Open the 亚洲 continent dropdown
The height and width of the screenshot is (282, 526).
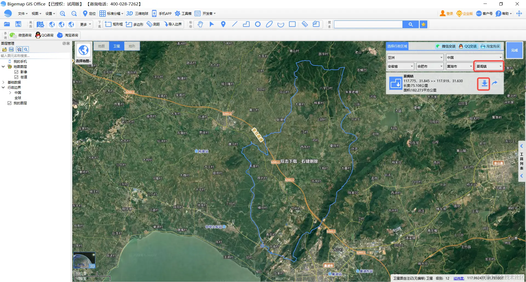click(415, 57)
